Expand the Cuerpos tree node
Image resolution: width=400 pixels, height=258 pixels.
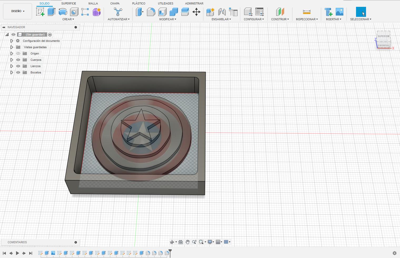12,60
